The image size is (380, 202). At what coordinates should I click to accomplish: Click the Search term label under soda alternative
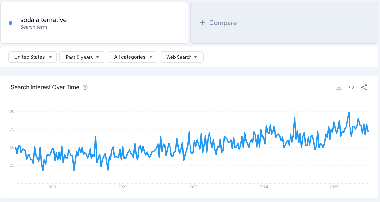coord(33,27)
